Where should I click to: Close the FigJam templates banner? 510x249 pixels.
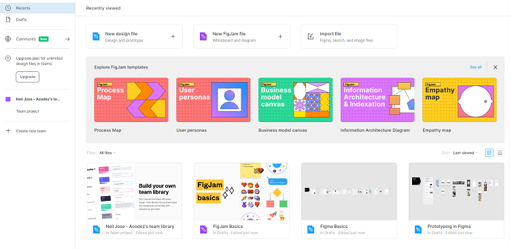[x=495, y=67]
